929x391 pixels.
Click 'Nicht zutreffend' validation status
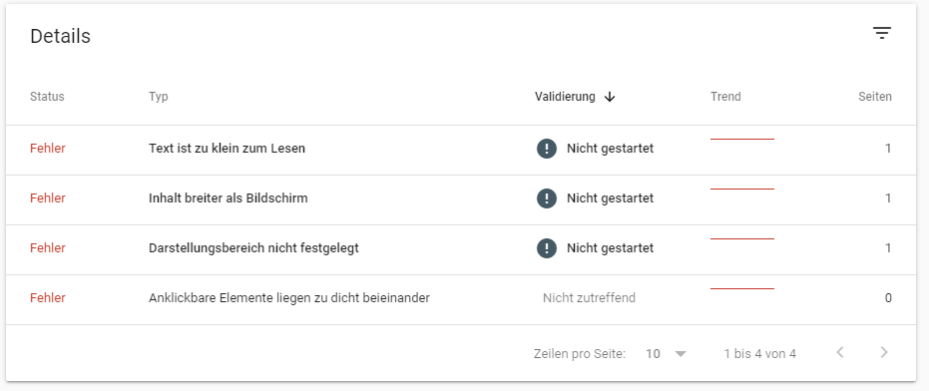[589, 298]
